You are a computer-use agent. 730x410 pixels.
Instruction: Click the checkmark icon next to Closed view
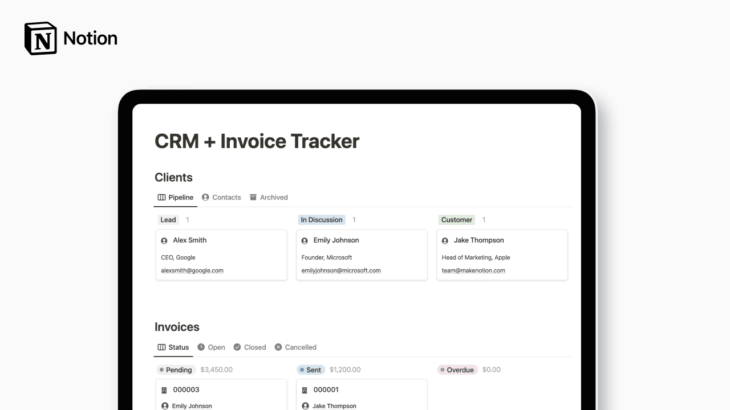(x=237, y=347)
